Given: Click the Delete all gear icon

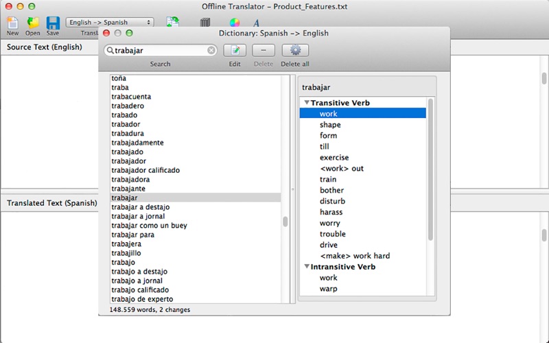Looking at the screenshot, I should click(x=295, y=50).
